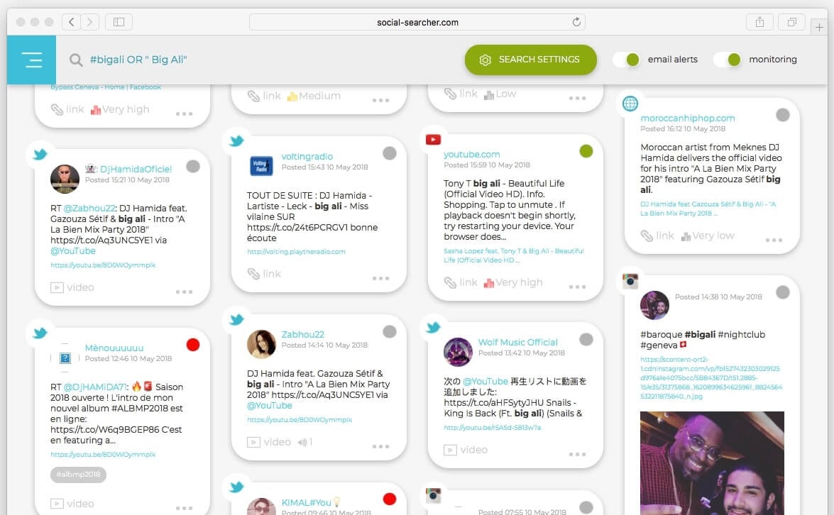The width and height of the screenshot is (834, 515).
Task: Click red sentiment dot on KIMAL#You card
Action: 390,499
